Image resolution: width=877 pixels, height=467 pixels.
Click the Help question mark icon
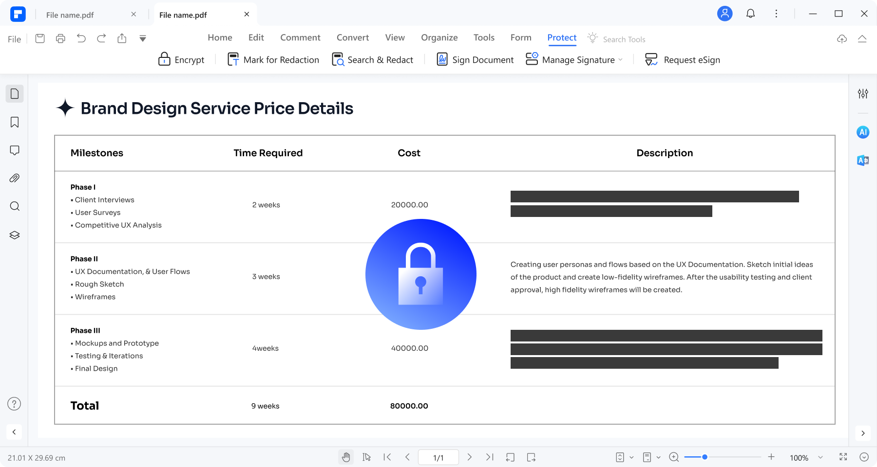click(14, 404)
